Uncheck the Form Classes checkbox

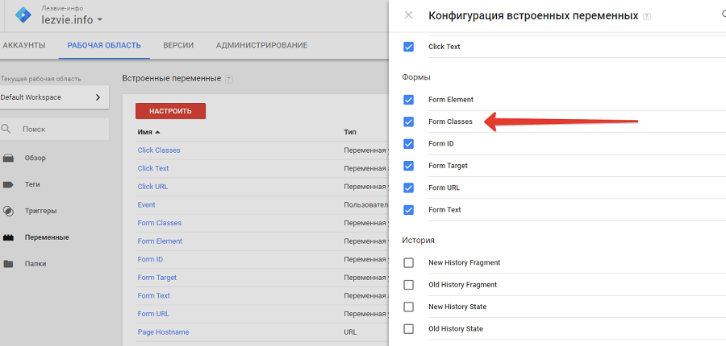(x=409, y=122)
